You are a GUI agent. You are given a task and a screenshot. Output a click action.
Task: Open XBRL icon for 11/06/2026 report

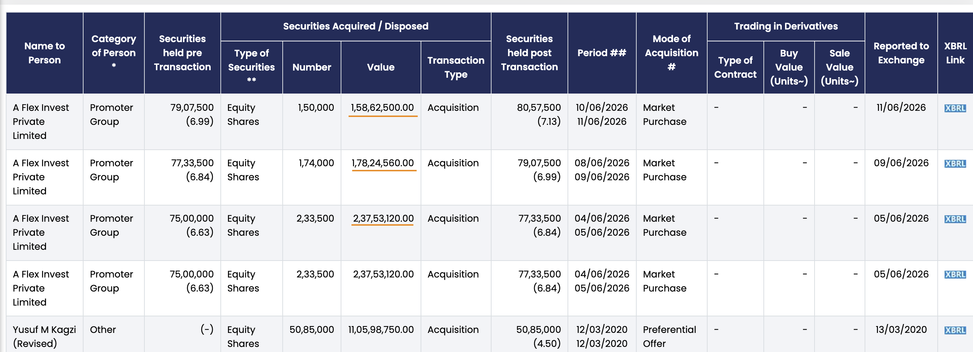(955, 108)
